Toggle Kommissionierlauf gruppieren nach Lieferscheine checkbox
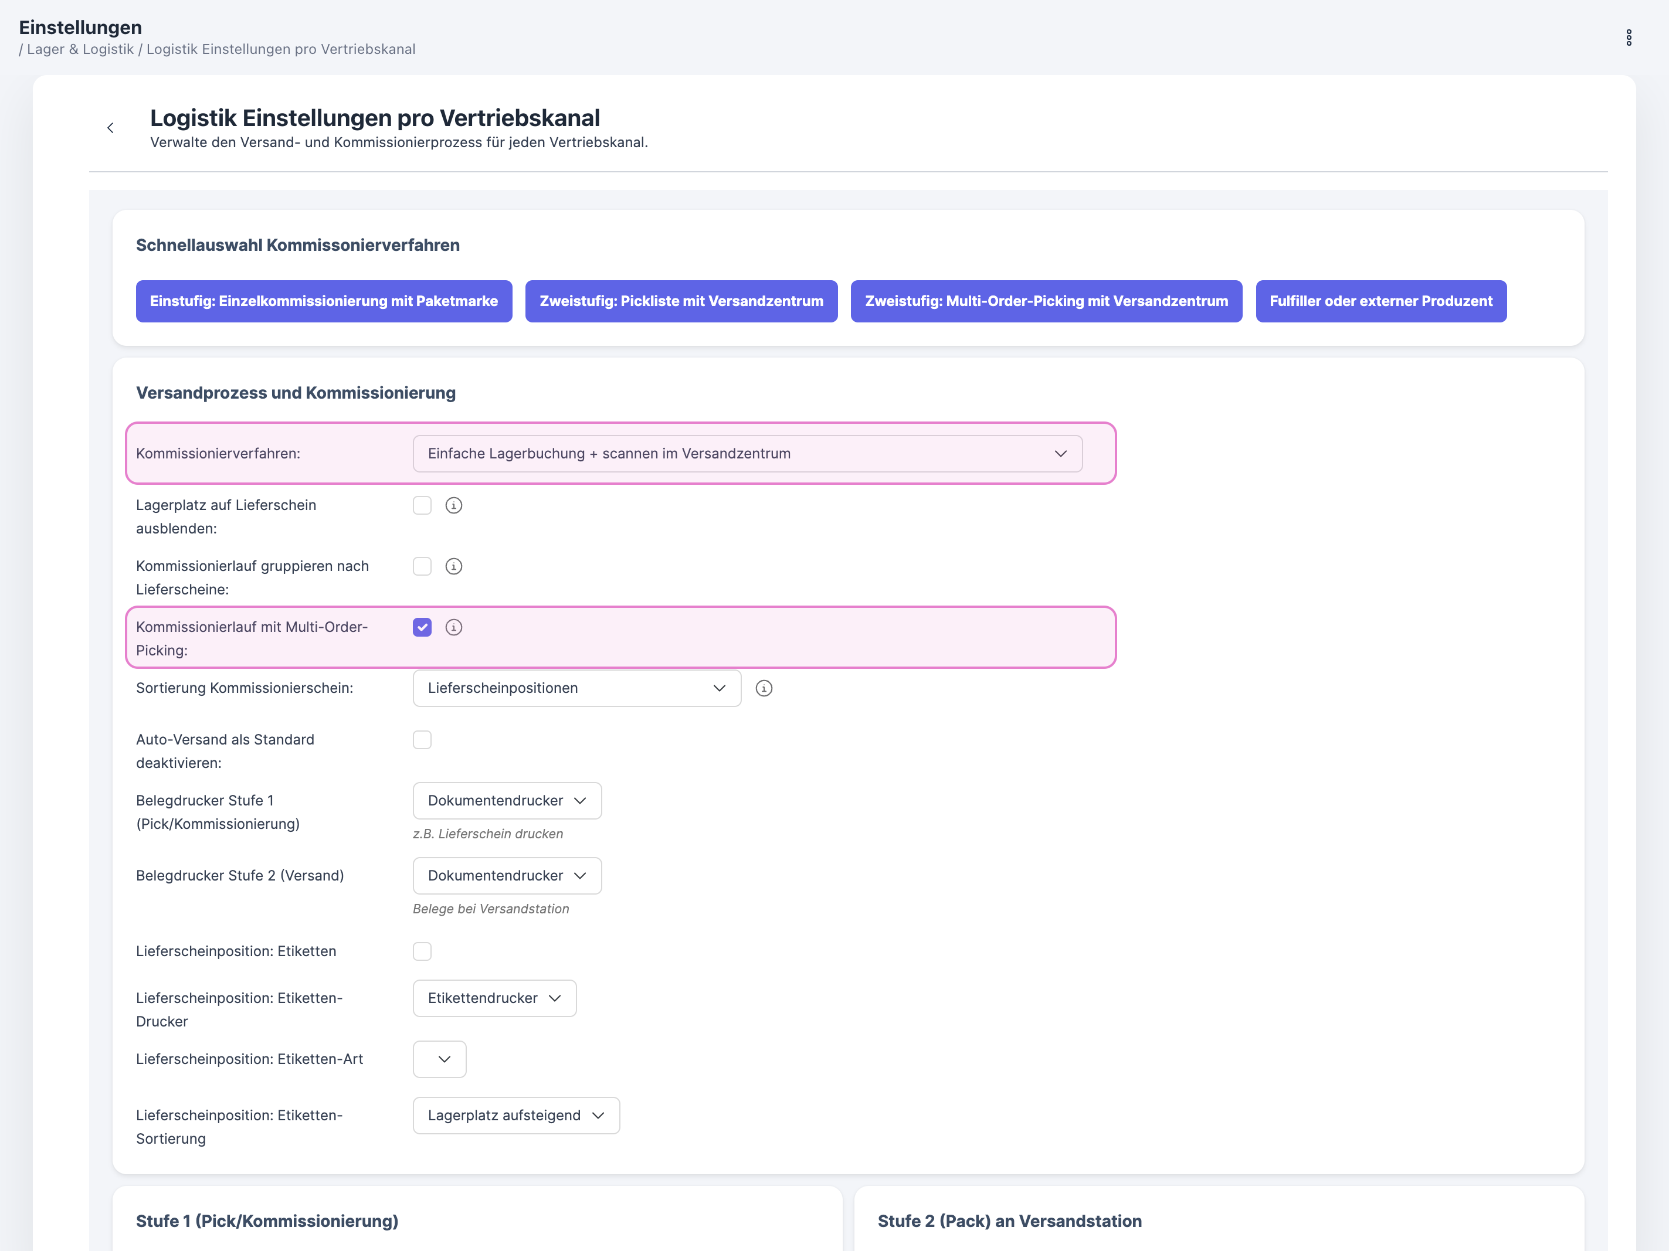The image size is (1669, 1251). pos(422,566)
